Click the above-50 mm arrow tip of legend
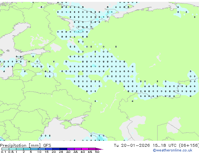Screen dimensions: 199x153 pyautogui.click(x=99, y=149)
